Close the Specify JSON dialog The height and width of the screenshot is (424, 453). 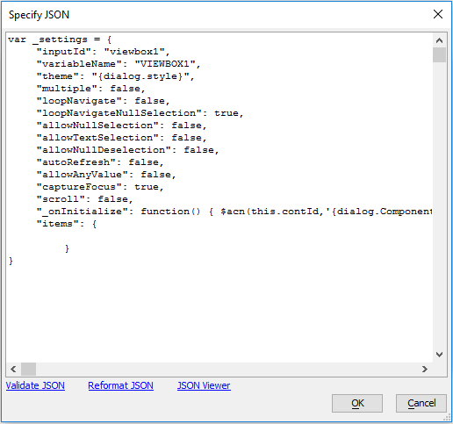(438, 14)
